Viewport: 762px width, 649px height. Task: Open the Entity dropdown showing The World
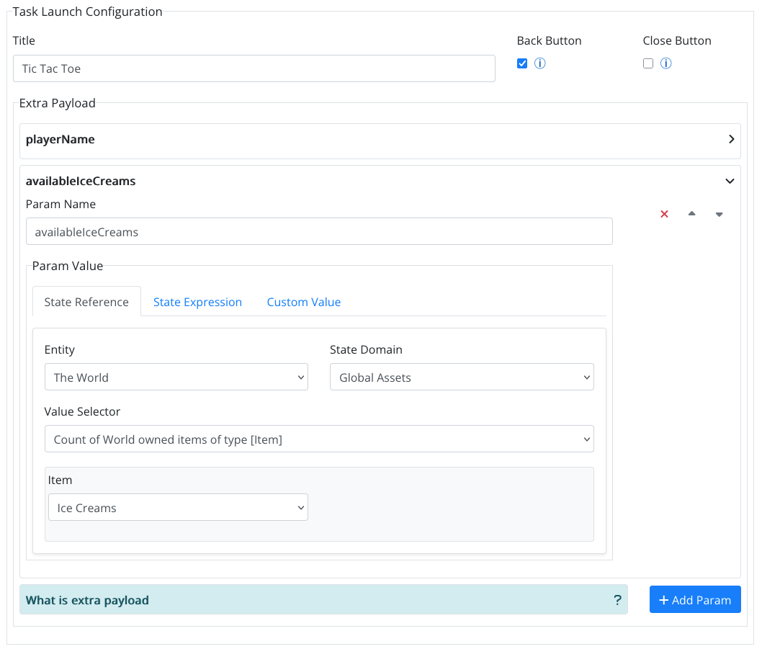[176, 377]
